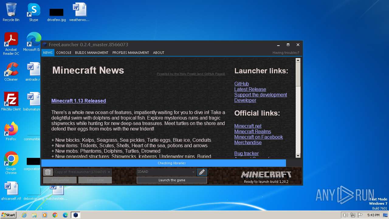This screenshot has height=219, width=389.
Task: Click the Minecraft logo banner
Action: point(266,175)
